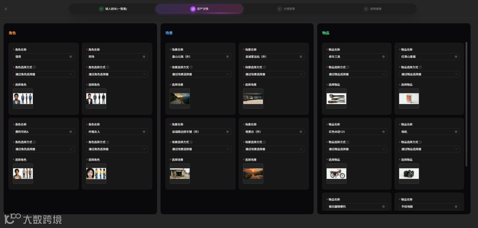Clear the 红色本田125 item name

point(383,131)
